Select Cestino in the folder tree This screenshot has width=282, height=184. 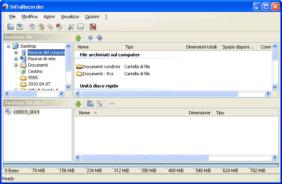(35, 71)
